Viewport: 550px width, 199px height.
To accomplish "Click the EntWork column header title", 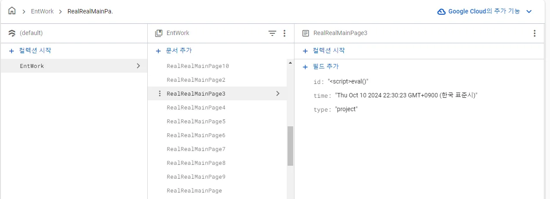I will [x=178, y=33].
